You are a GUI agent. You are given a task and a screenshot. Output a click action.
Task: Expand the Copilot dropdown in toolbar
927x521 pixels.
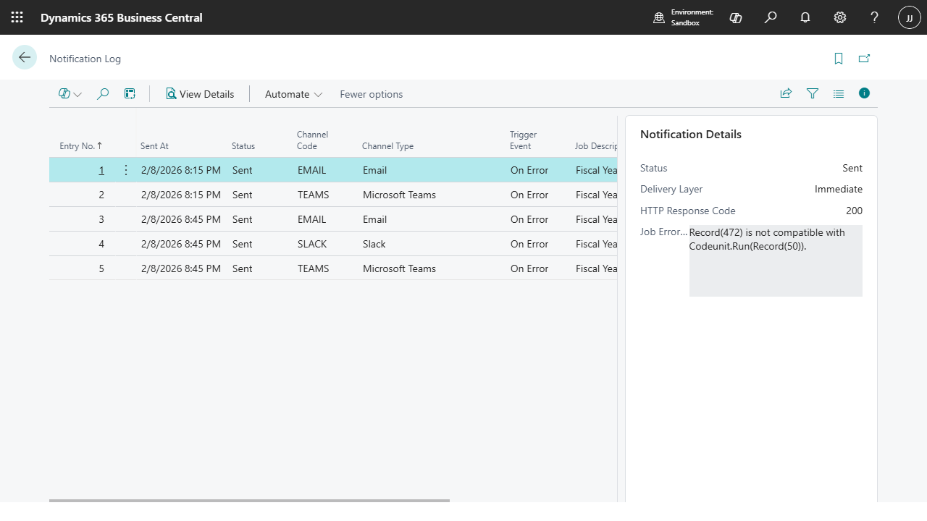pos(70,94)
